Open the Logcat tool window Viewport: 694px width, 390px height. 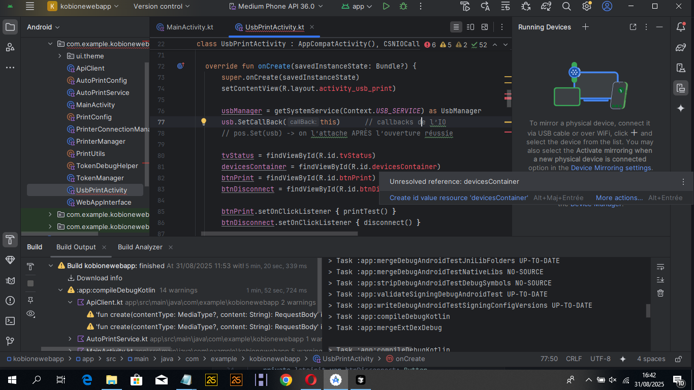pyautogui.click(x=10, y=280)
